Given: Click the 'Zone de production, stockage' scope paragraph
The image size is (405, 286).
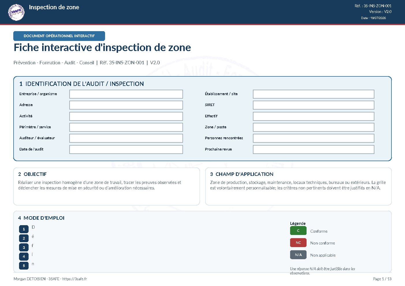Looking at the screenshot, I should [x=298, y=185].
